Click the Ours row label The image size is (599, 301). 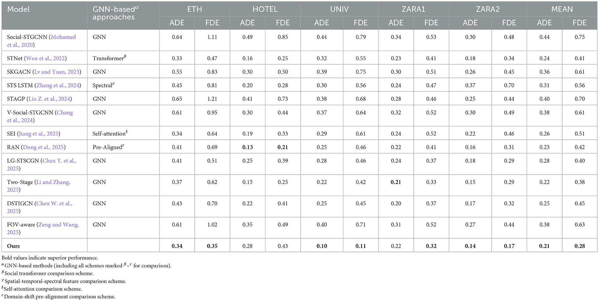[x=14, y=246]
